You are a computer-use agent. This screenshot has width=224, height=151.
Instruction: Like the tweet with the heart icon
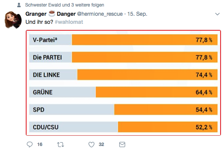pos(91,144)
